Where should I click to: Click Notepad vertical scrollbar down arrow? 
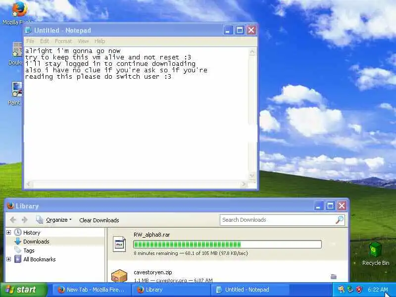coord(252,176)
